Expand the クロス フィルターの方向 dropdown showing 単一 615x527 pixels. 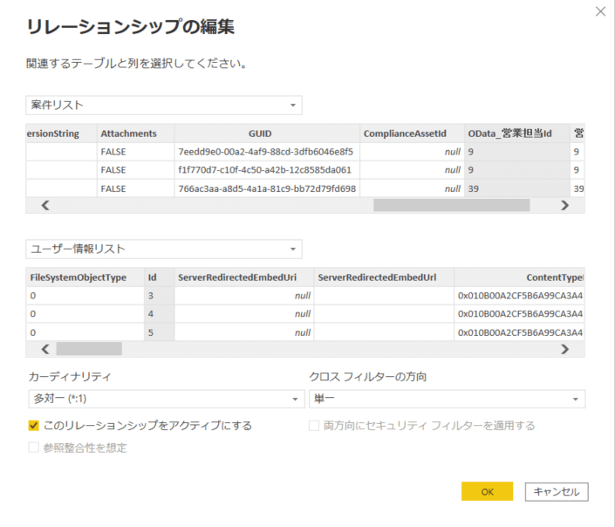point(448,399)
